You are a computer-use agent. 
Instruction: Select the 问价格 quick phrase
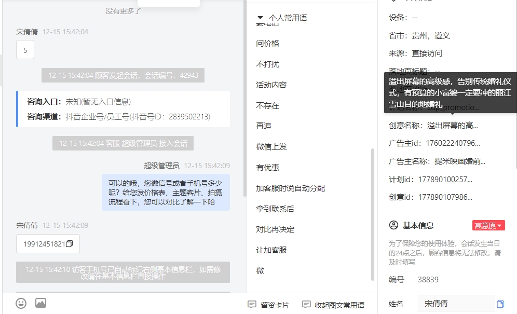(x=268, y=43)
